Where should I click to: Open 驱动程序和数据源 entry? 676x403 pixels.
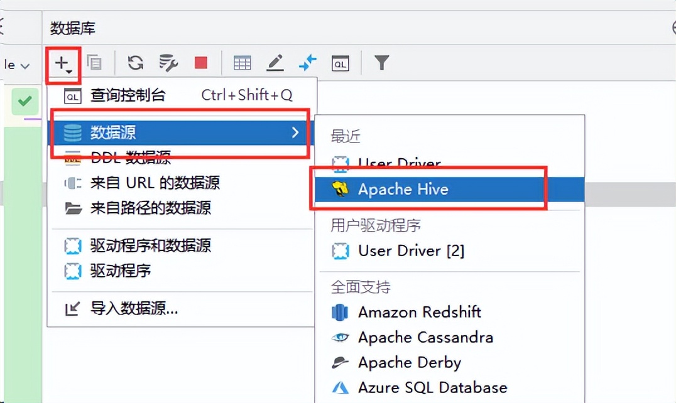(x=182, y=246)
